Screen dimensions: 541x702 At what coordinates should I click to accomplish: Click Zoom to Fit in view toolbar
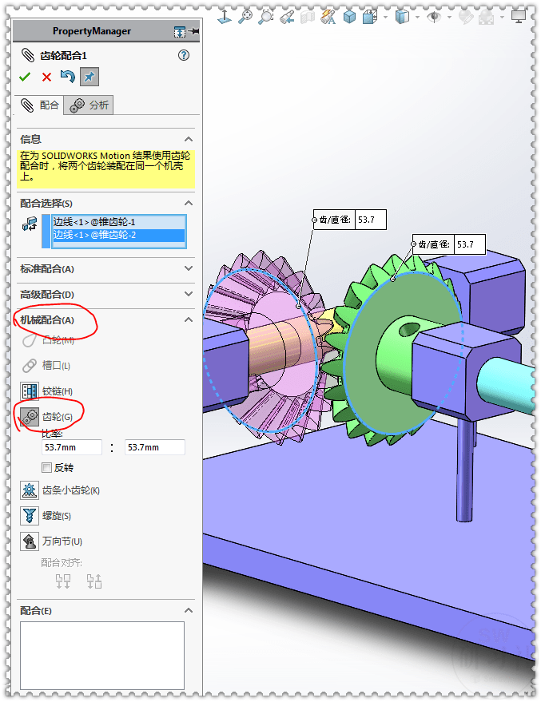tap(245, 17)
